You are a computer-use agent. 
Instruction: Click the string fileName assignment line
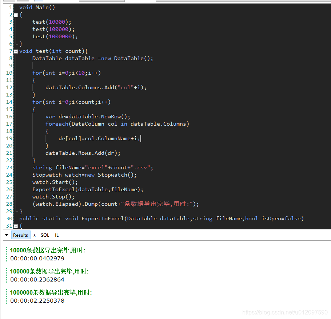pyautogui.click(x=93, y=168)
